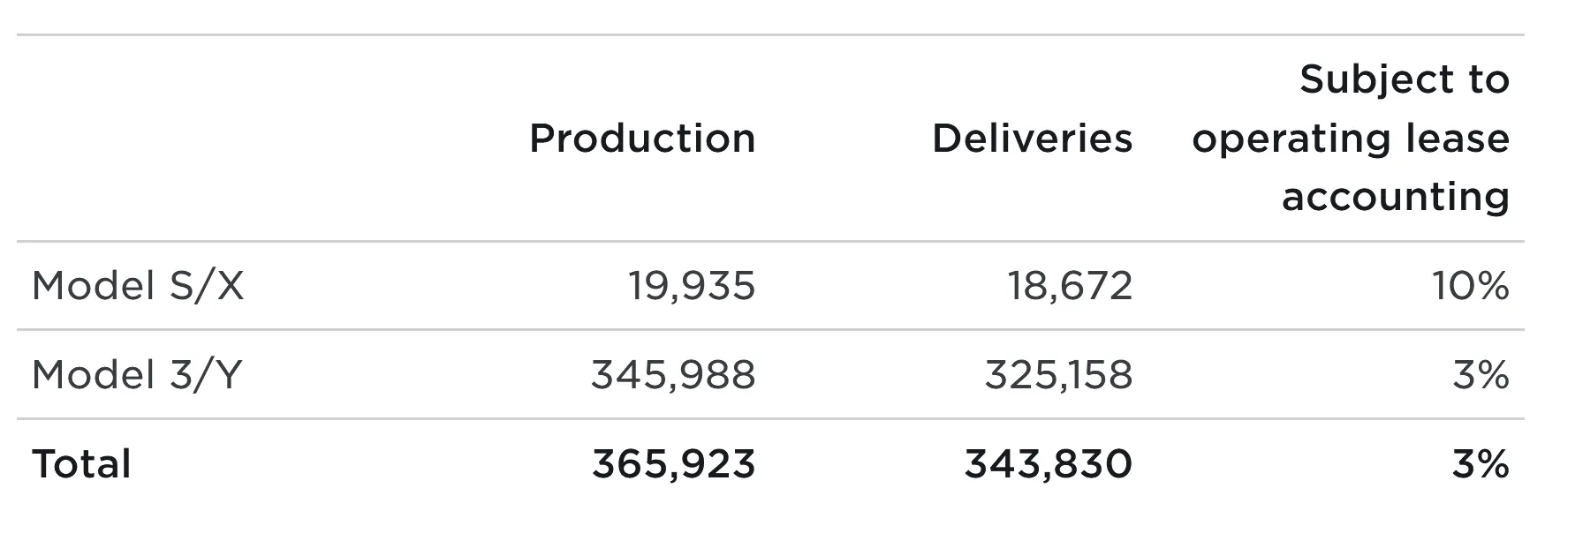Click the word "accounting" in header
Image resolution: width=1583 pixels, height=541 pixels.
coord(1395,196)
